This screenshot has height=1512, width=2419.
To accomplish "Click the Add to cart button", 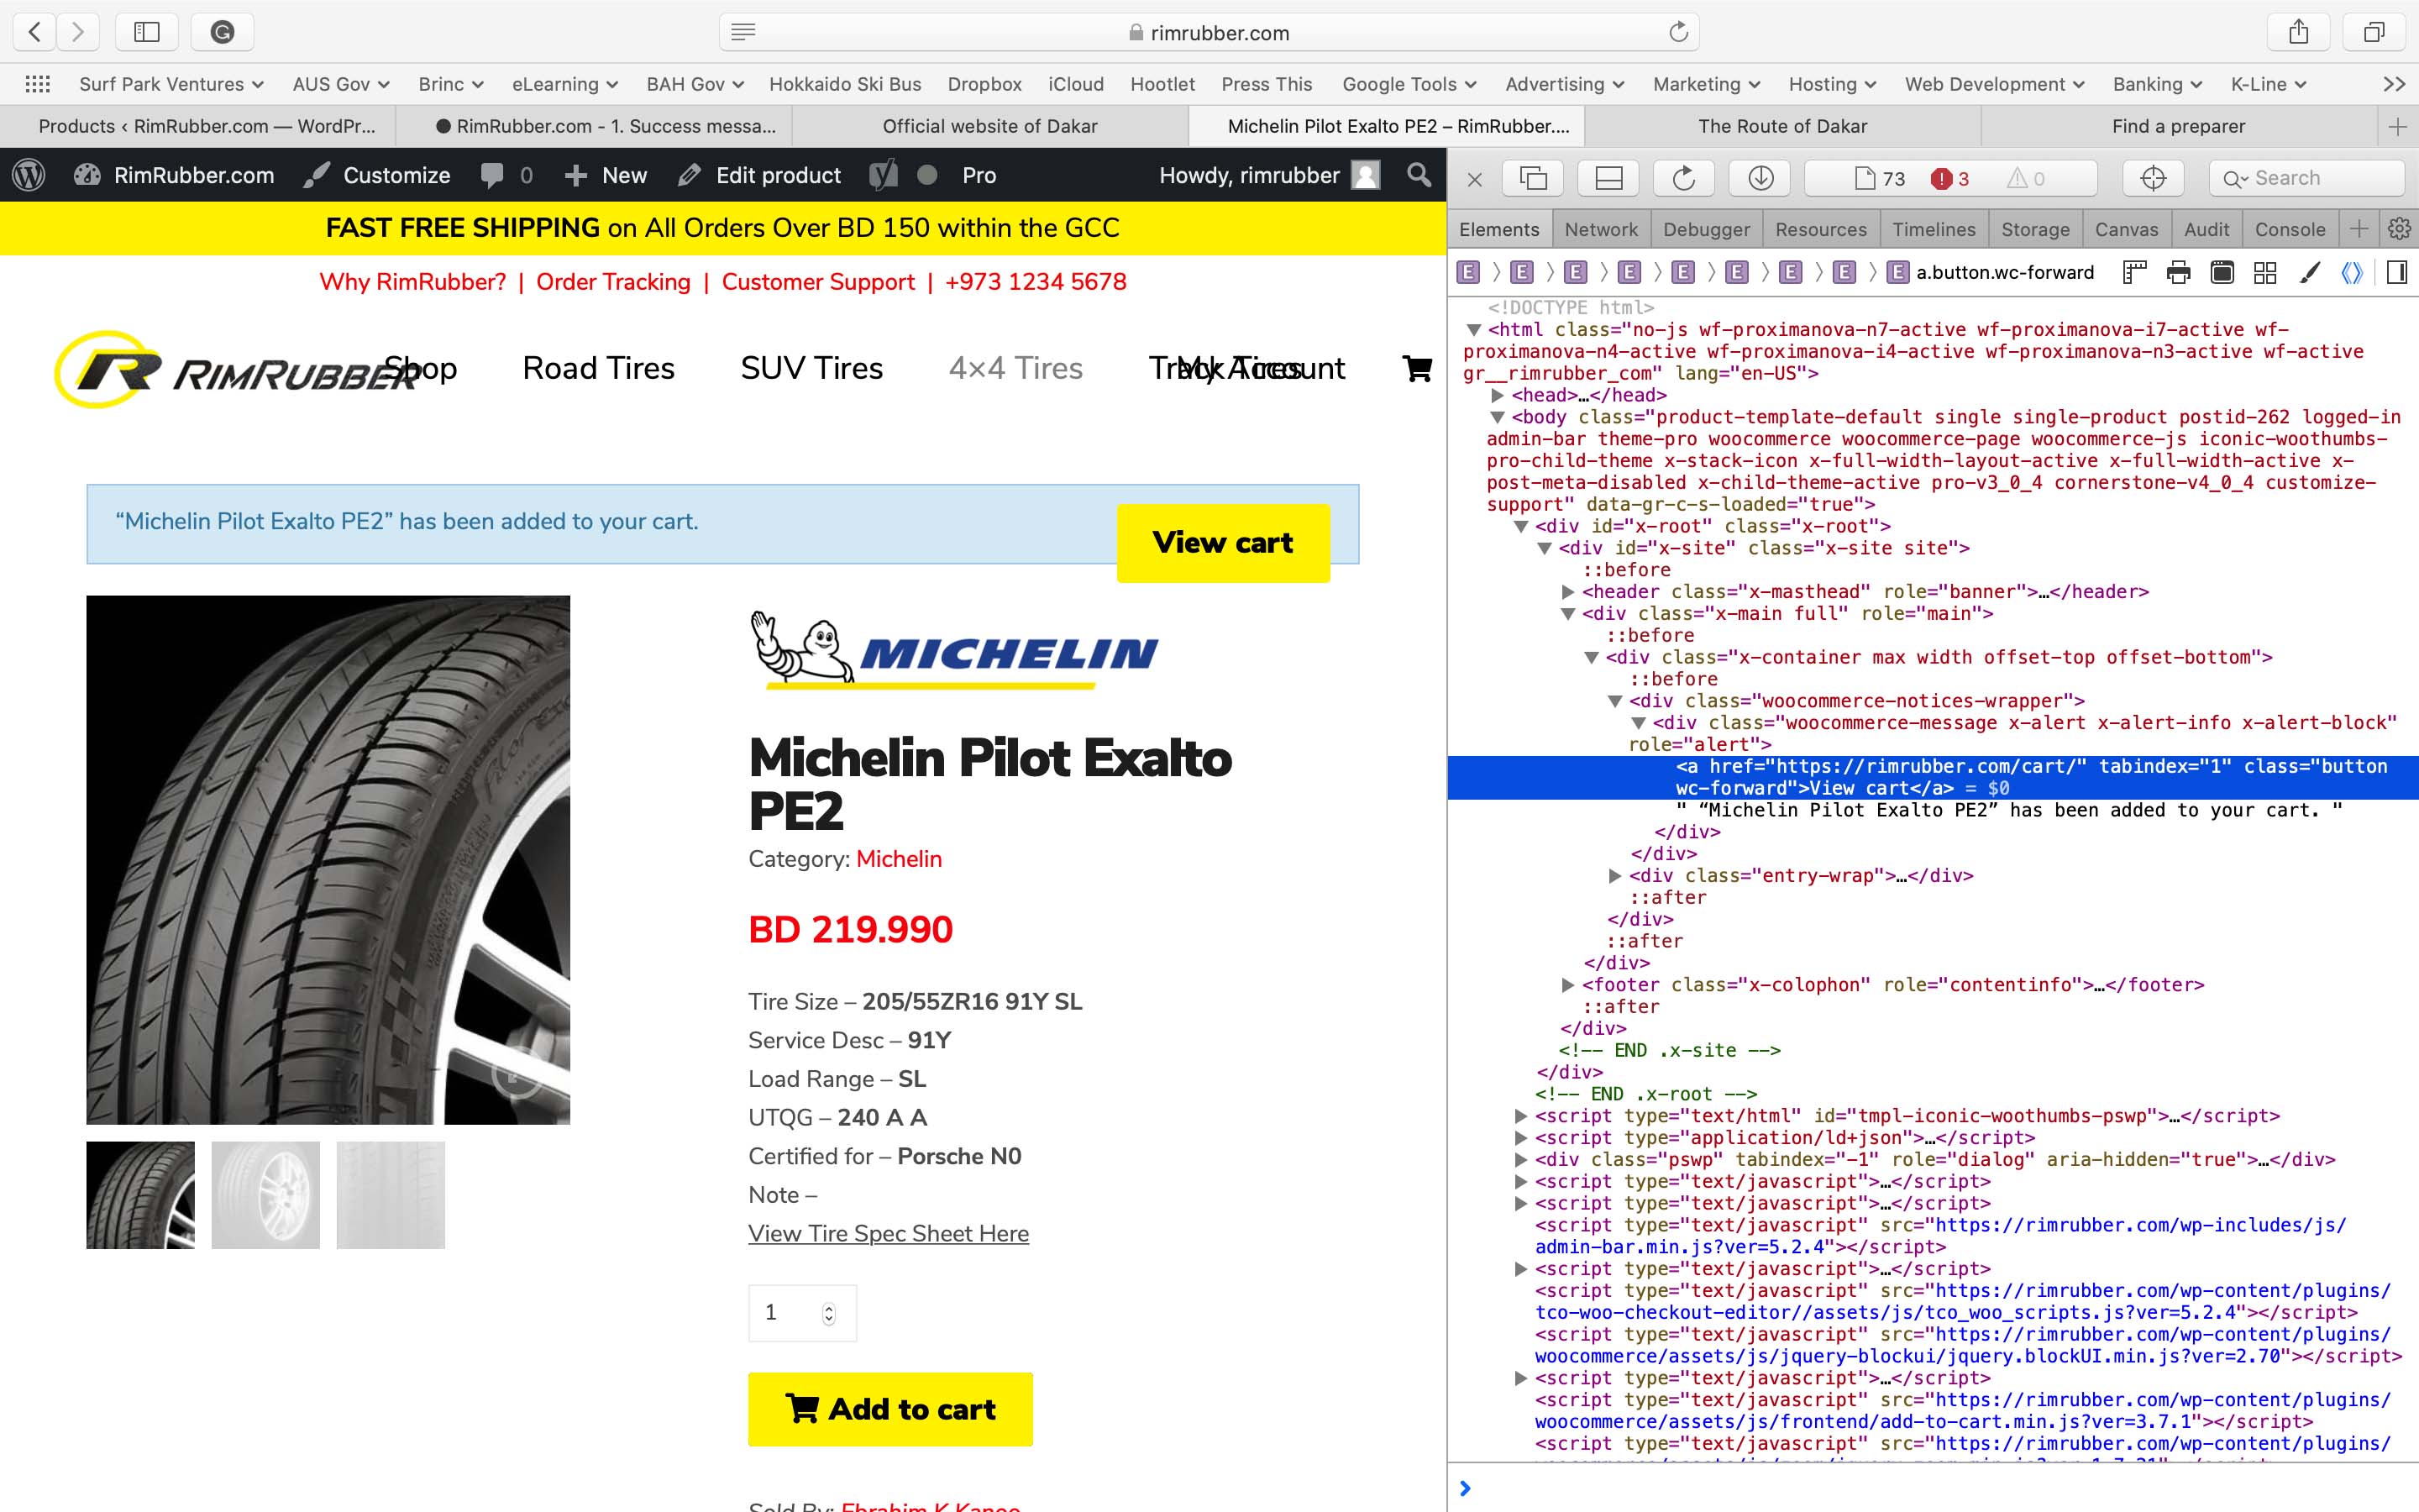I will tap(889, 1409).
